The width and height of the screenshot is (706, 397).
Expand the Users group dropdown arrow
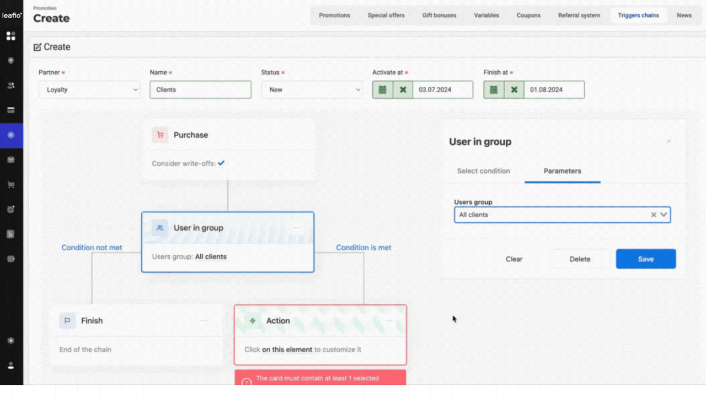(x=664, y=215)
